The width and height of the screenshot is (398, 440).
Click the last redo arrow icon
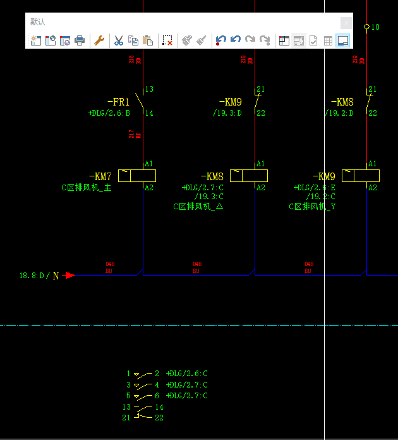click(x=265, y=41)
